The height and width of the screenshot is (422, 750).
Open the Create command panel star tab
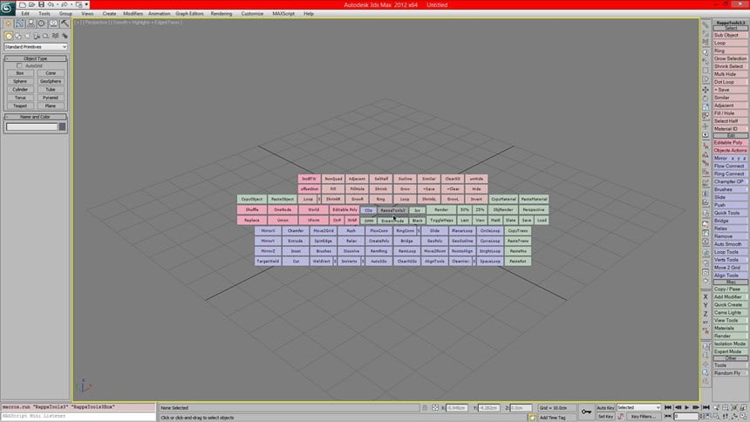pyautogui.click(x=8, y=23)
